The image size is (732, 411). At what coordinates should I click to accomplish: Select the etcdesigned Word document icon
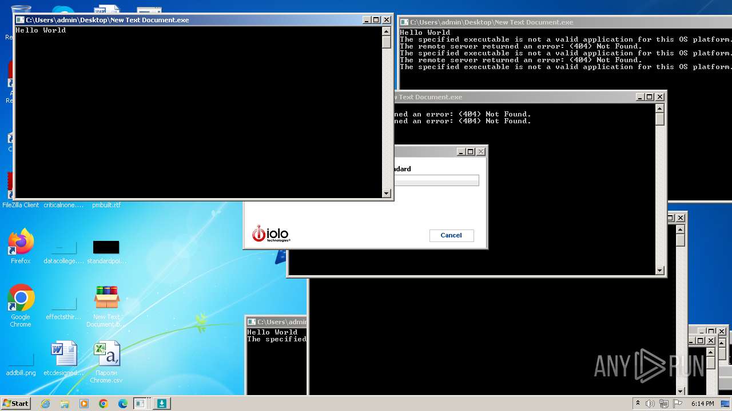[x=63, y=358]
